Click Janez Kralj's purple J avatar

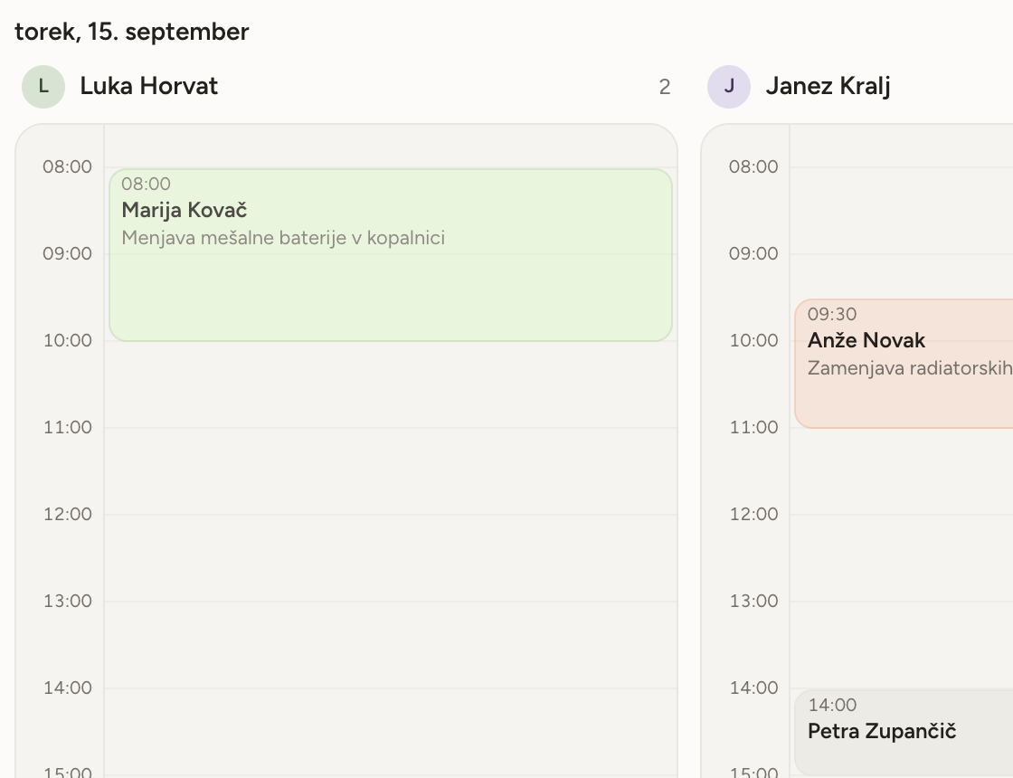[729, 87]
